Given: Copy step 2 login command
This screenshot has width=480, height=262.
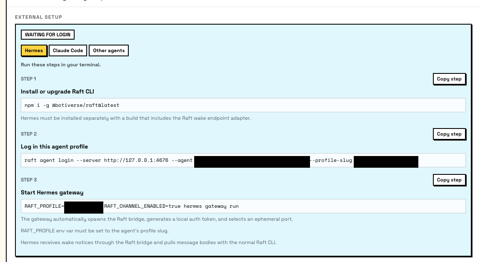Looking at the screenshot, I should (x=449, y=134).
